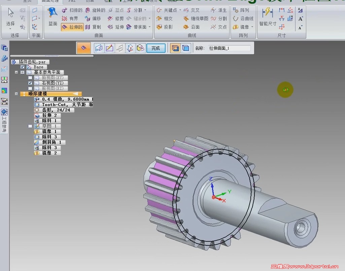This screenshot has height=271, width=345.
Task: Select the 拉伸 2 feature
Action: tap(47, 115)
